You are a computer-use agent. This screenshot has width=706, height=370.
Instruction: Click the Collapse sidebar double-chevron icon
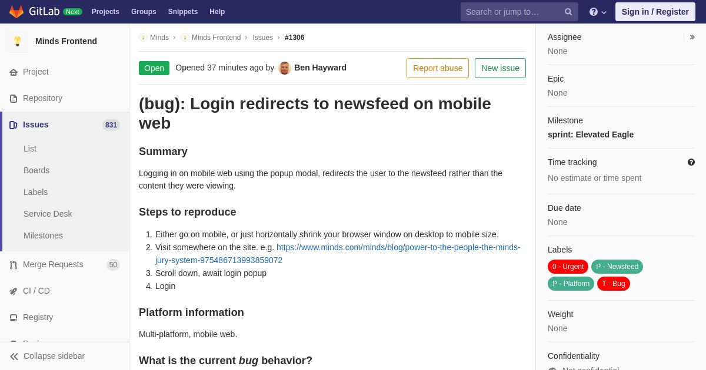14,356
